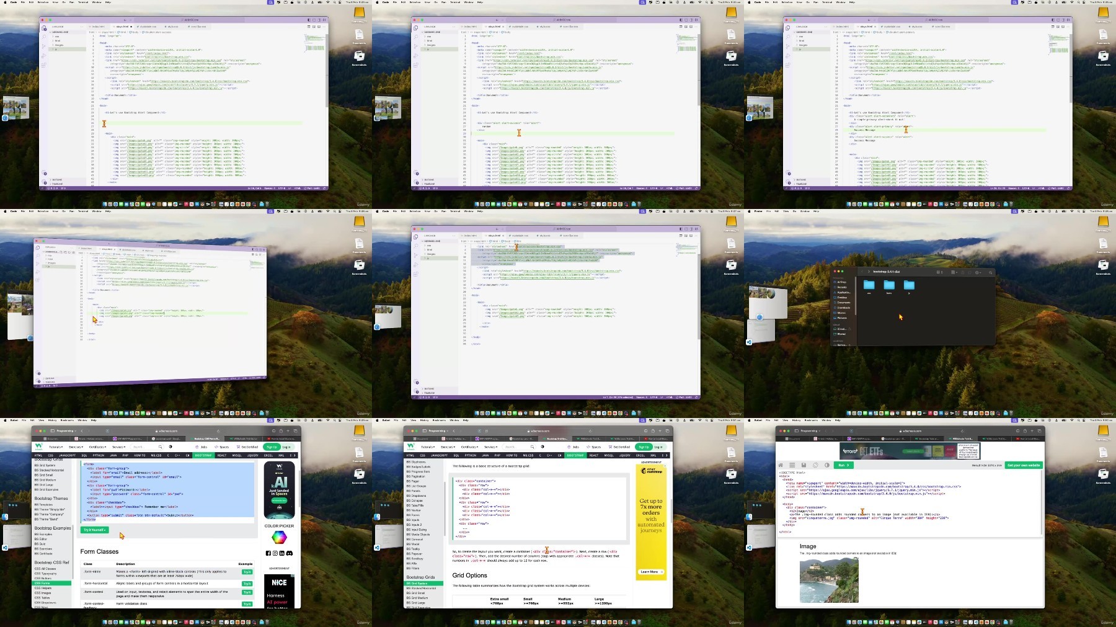This screenshot has height=627, width=1116.
Task: Open BS Theme "Band" in the sidebar
Action: point(46,519)
